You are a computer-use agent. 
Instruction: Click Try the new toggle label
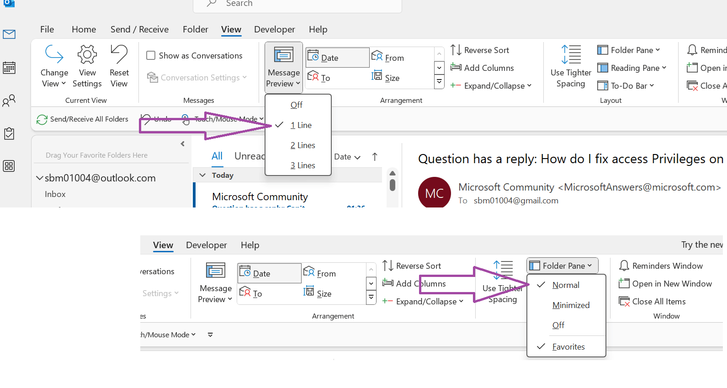(x=702, y=244)
